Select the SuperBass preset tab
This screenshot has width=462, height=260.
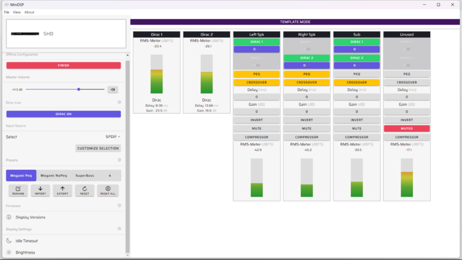pyautogui.click(x=85, y=175)
